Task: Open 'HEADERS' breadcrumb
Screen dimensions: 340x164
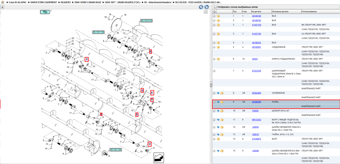Action: (66, 2)
